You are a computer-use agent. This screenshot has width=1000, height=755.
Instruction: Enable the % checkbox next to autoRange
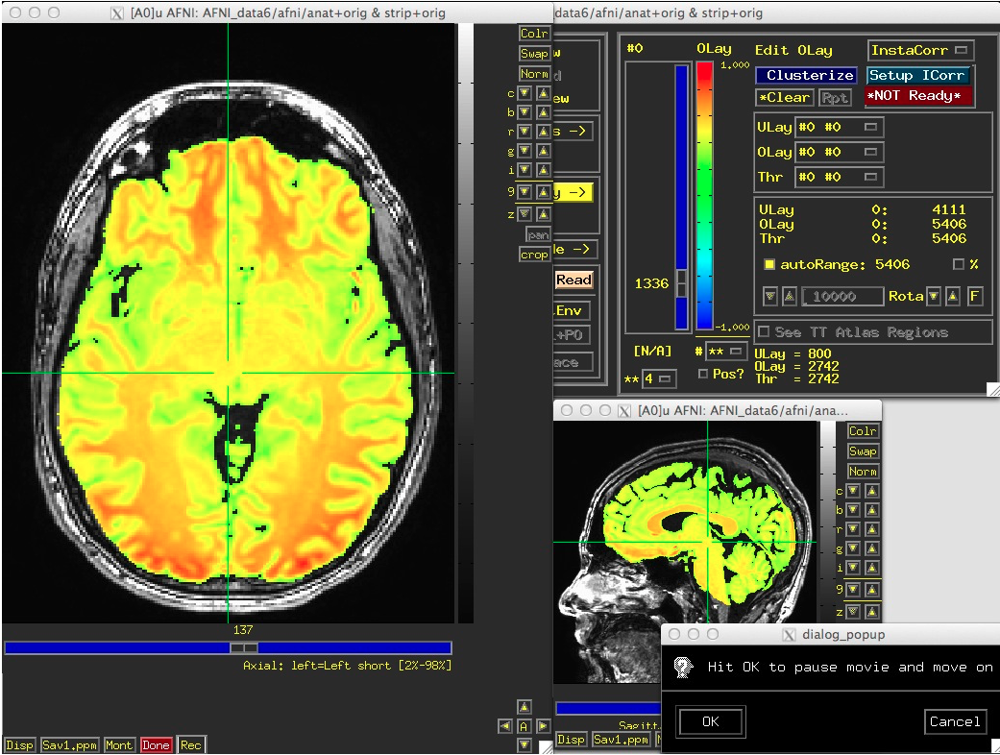coord(958,264)
